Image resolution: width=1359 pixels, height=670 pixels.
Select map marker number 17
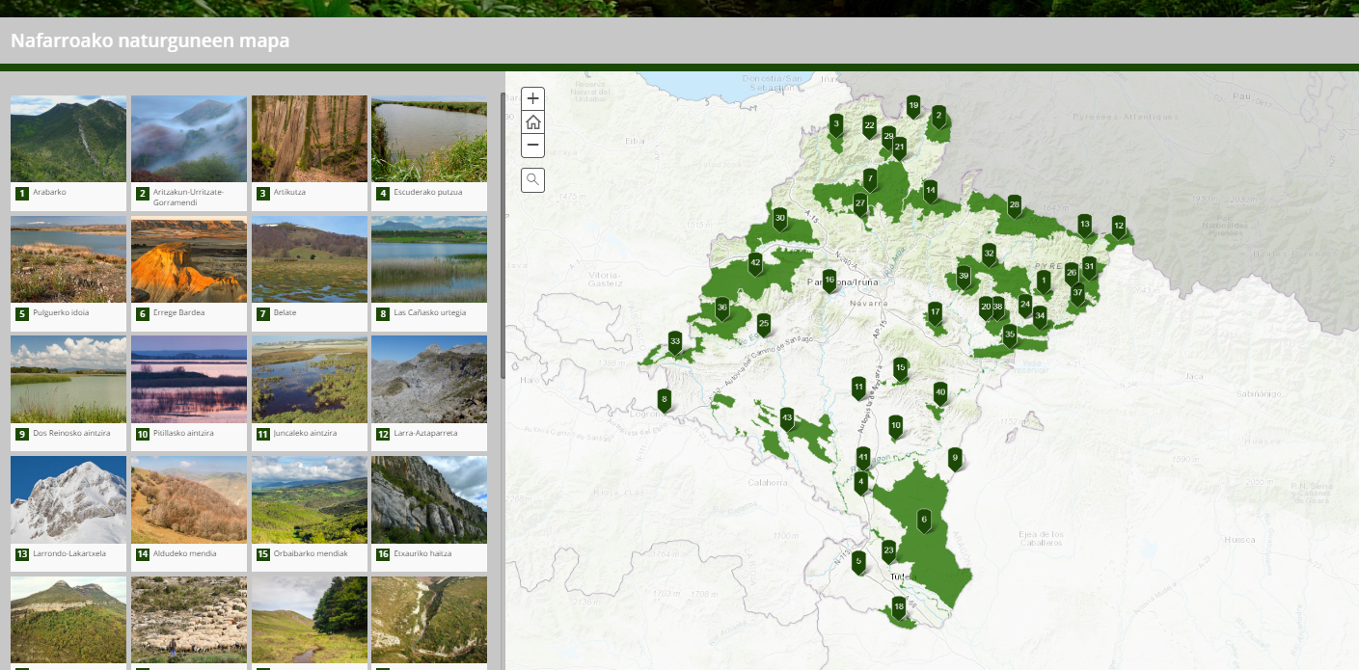coord(935,312)
